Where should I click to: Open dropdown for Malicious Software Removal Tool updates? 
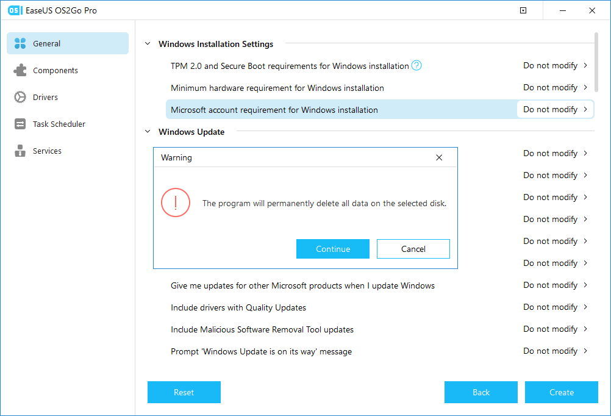555,329
